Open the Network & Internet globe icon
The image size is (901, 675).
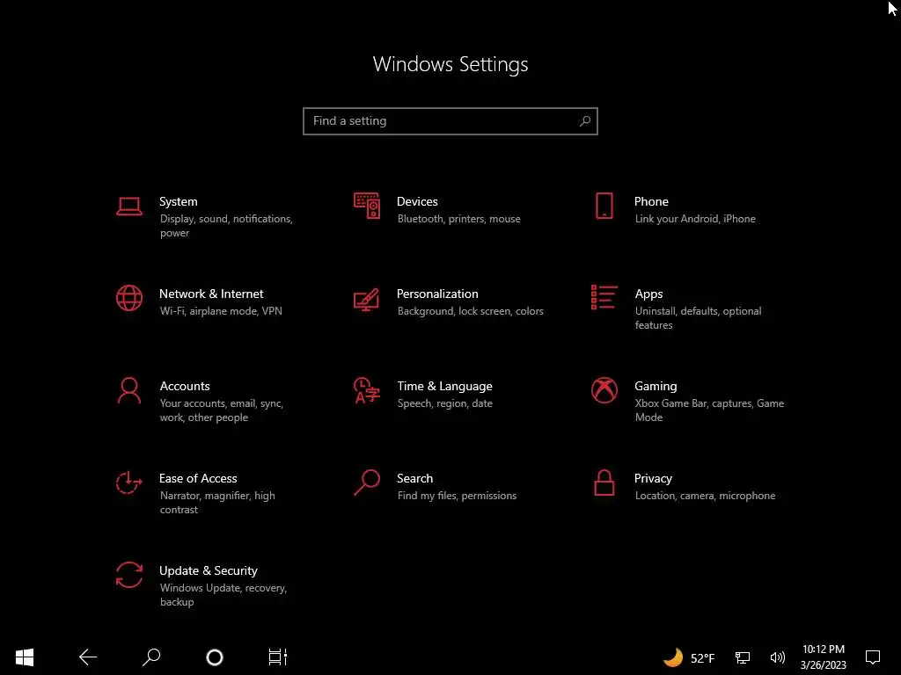(129, 298)
